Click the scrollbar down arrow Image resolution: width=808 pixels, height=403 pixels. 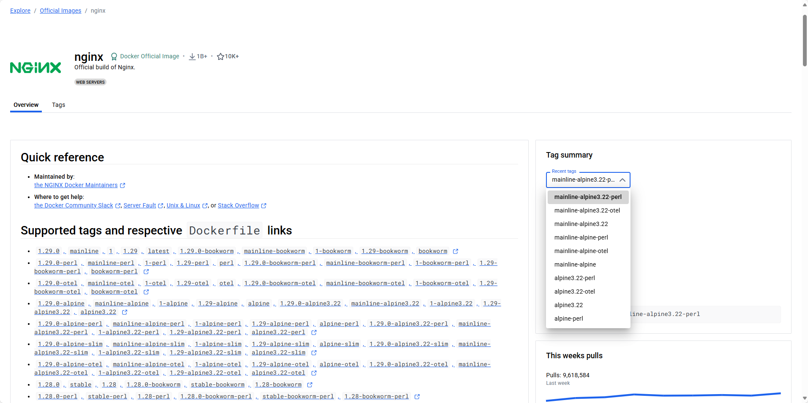pyautogui.click(x=805, y=398)
